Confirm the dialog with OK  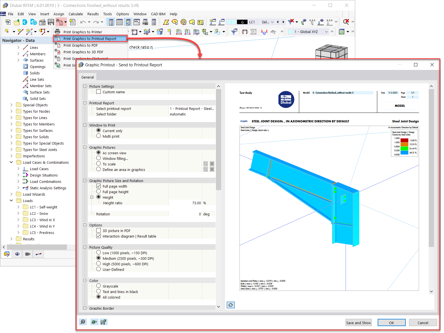(x=391, y=322)
